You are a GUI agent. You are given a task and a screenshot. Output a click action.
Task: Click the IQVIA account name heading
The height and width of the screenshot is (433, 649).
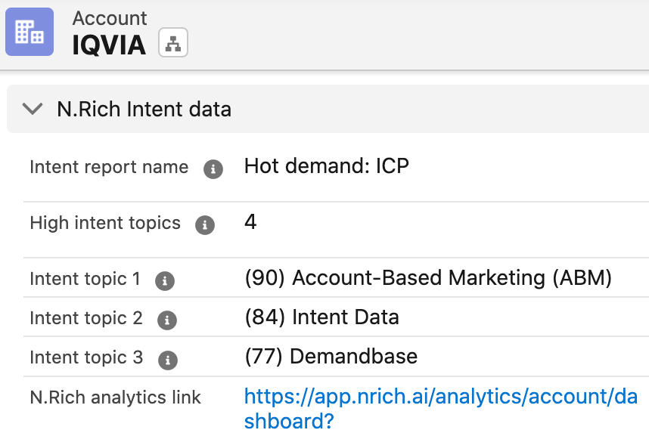[x=109, y=45]
